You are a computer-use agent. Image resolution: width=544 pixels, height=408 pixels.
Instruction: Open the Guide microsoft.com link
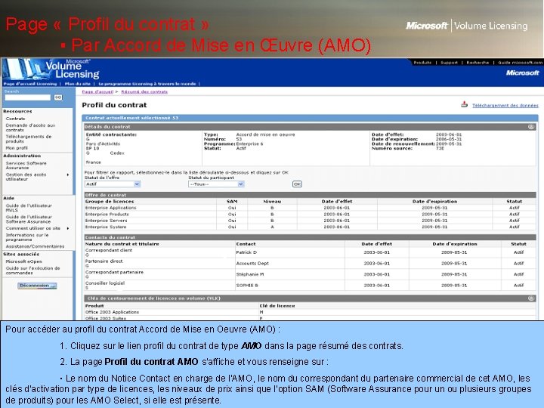pos(520,63)
